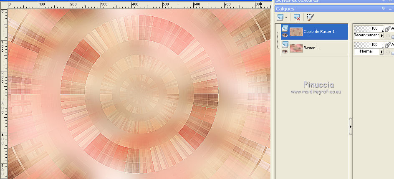Click the Raster 1 layer thumbnail
This screenshot has width=394, height=179.
[x=296, y=48]
